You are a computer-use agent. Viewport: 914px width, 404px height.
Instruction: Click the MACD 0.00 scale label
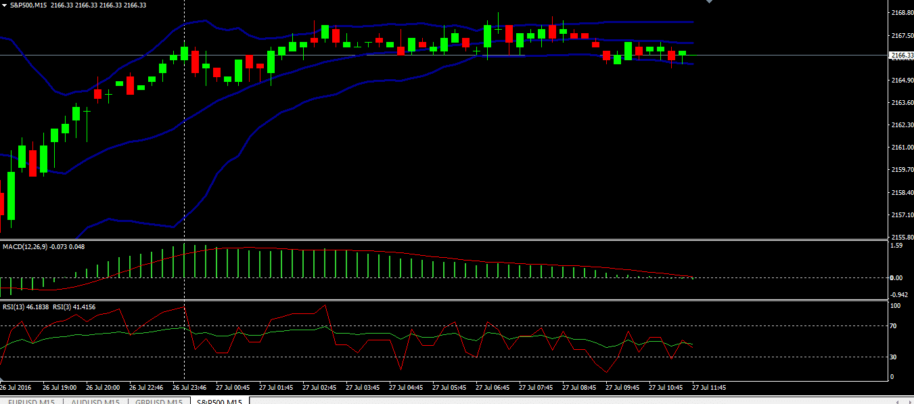coord(897,278)
